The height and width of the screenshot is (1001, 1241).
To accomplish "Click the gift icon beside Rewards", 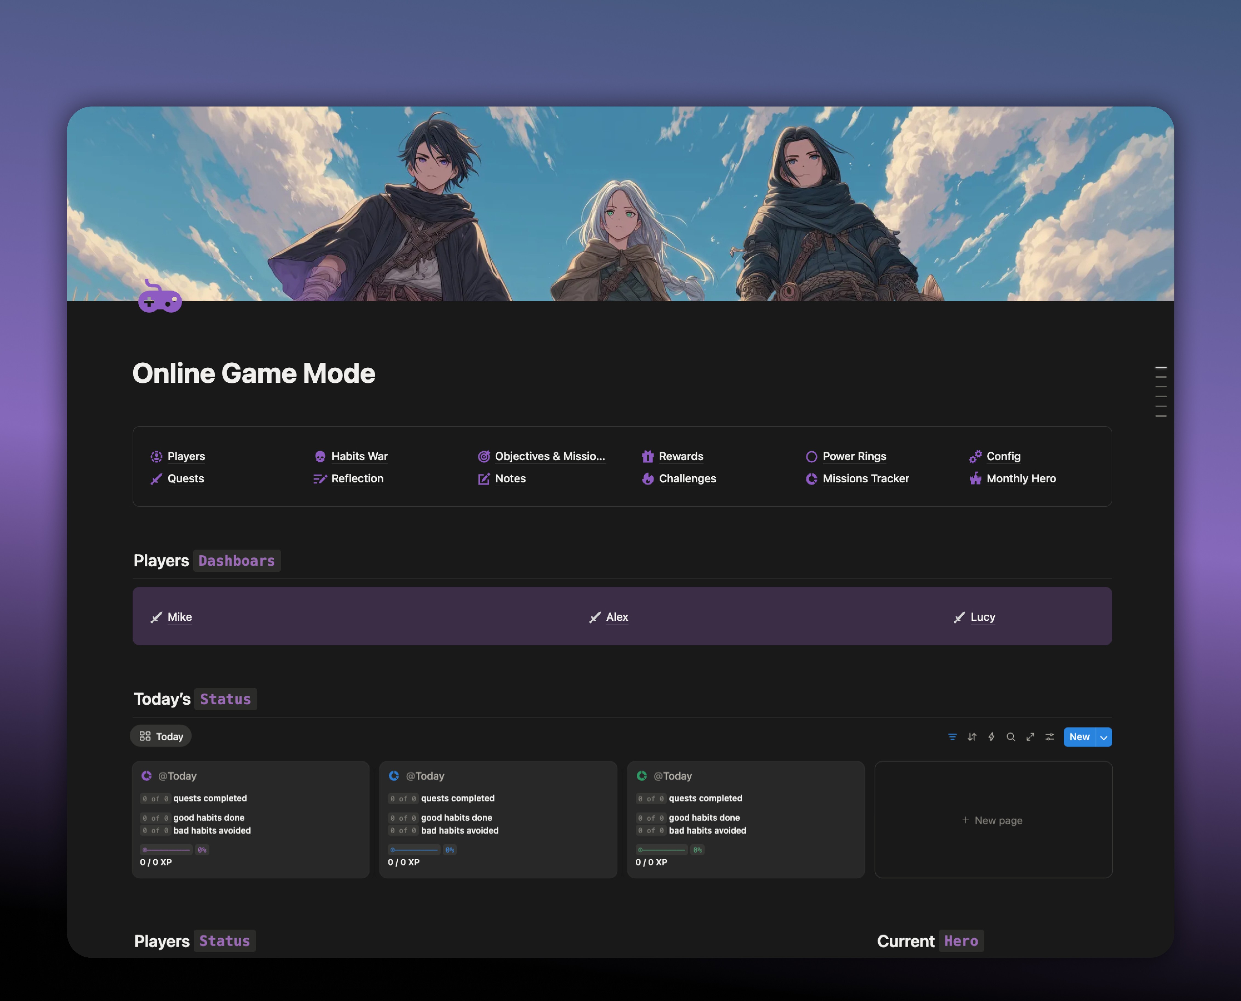I will (x=647, y=457).
